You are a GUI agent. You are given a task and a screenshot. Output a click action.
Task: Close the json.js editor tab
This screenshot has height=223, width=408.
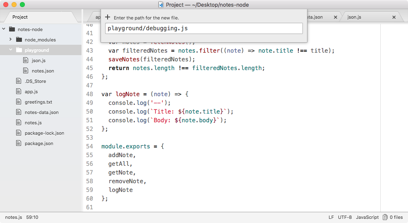(x=394, y=17)
